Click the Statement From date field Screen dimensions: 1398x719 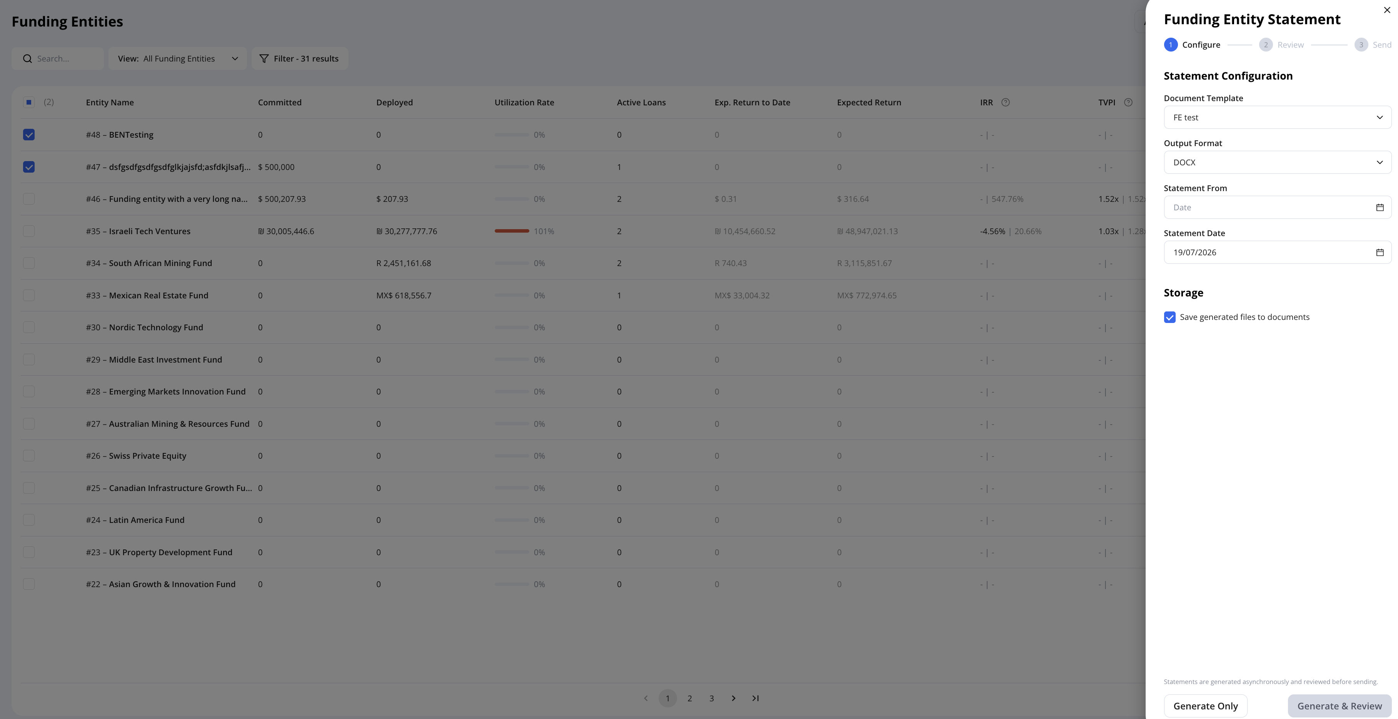coord(1278,208)
